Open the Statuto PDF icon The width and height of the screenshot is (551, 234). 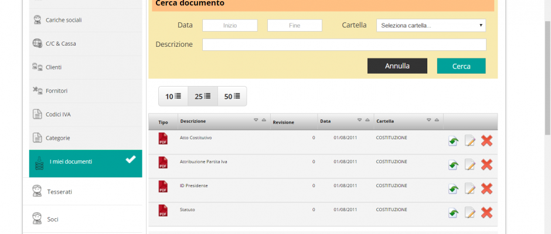coord(163,211)
